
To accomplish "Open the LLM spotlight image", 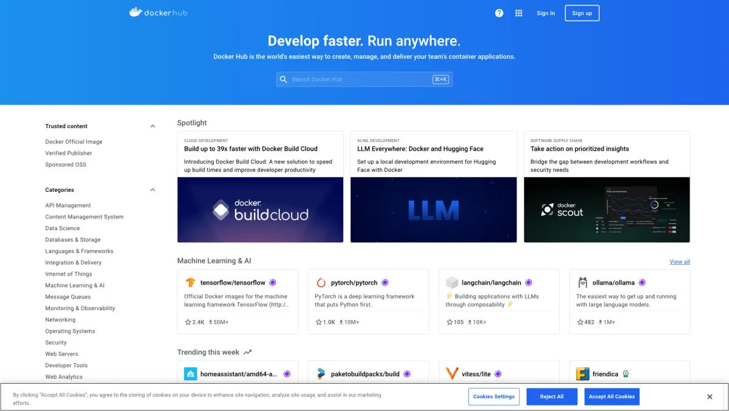I will pos(434,210).
